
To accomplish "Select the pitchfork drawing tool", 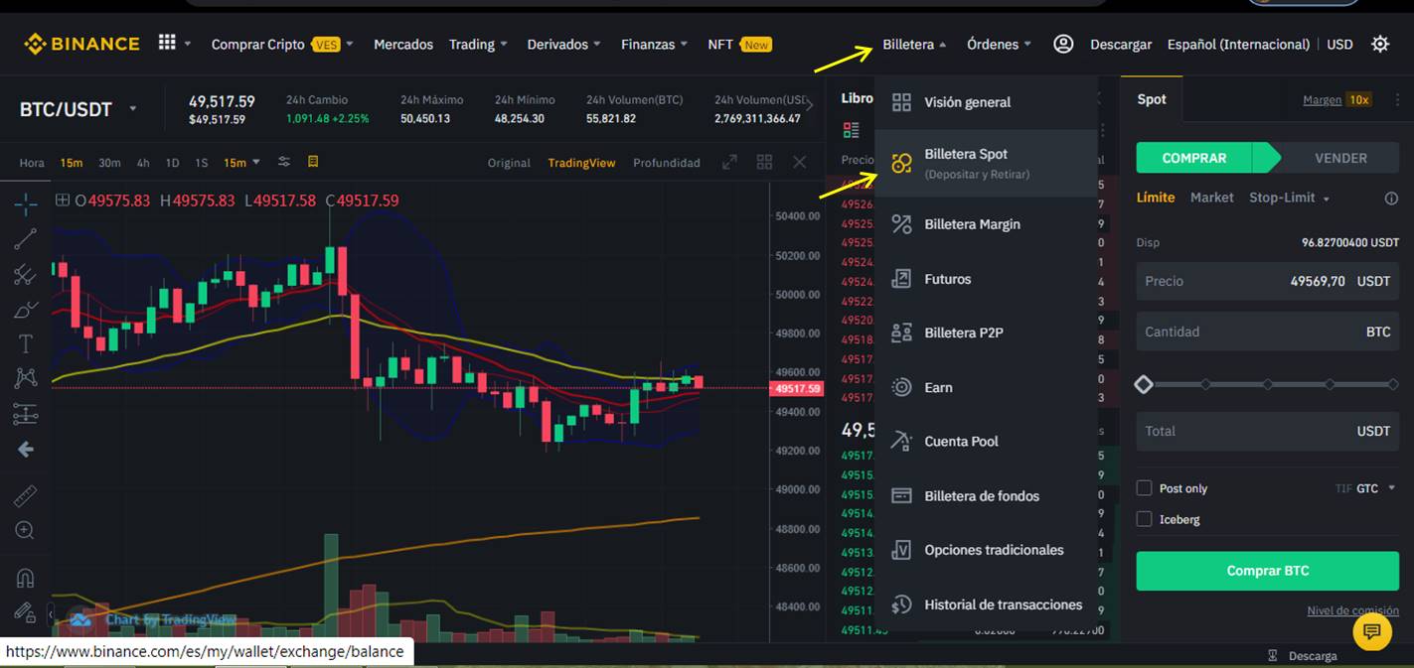I will click(x=26, y=275).
